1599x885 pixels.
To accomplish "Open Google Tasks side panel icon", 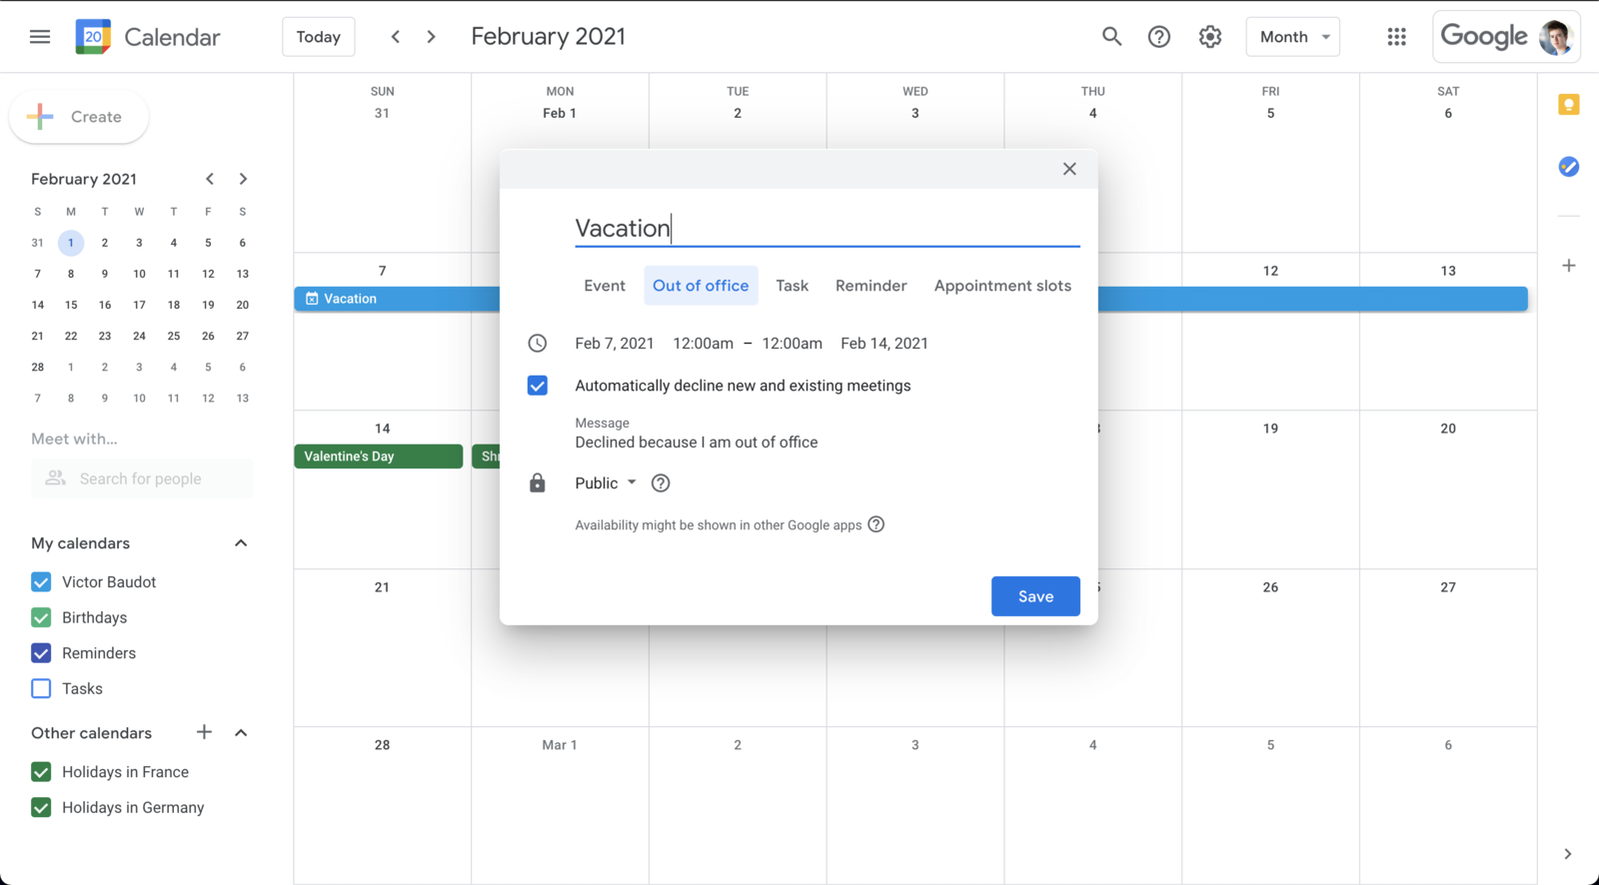I will [1569, 167].
